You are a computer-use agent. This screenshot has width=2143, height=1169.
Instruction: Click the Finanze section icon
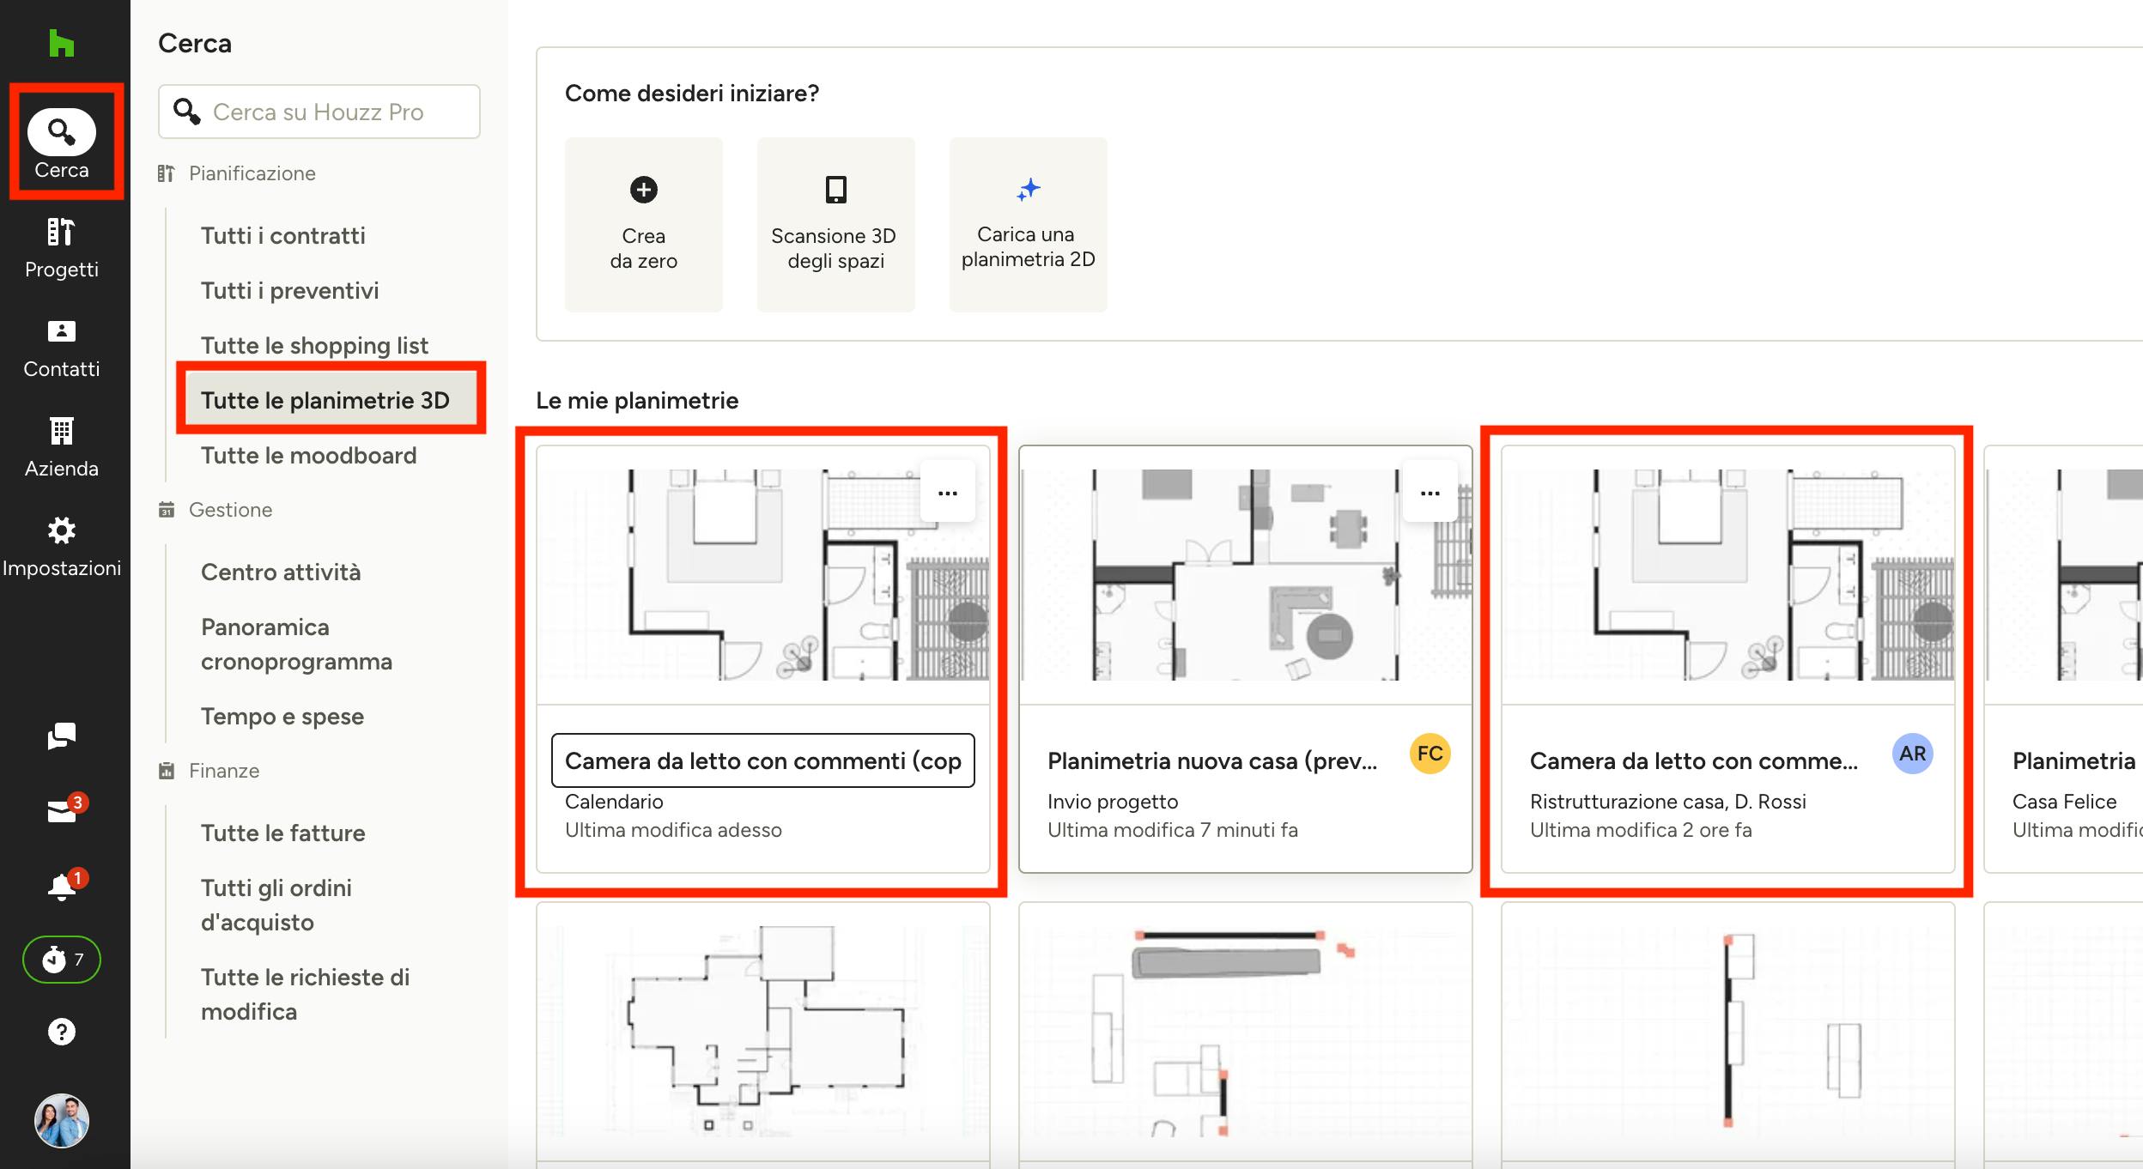pyautogui.click(x=167, y=771)
